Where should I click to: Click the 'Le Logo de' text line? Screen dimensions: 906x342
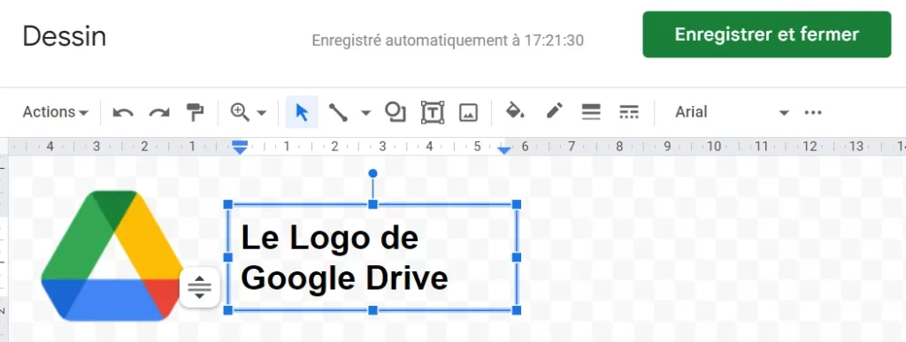coord(329,237)
